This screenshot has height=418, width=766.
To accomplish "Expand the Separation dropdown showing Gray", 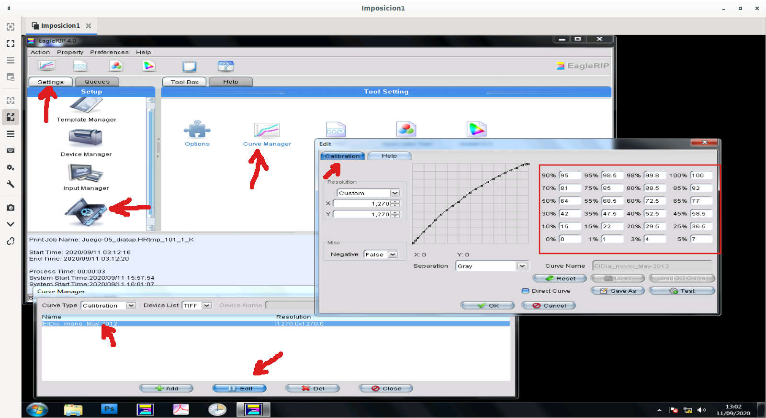I will (x=522, y=266).
